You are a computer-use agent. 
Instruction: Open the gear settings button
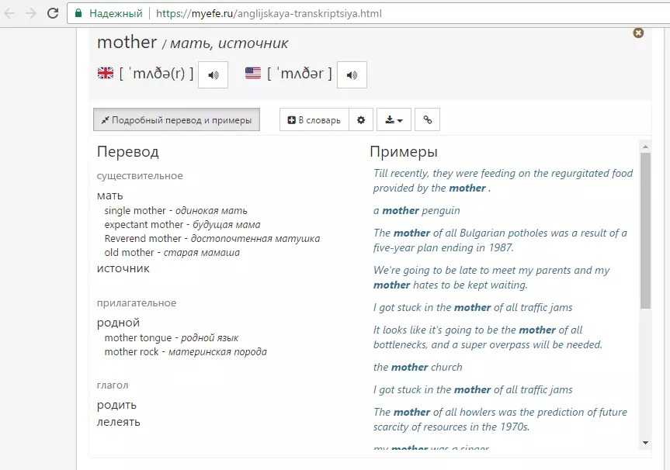pos(360,120)
